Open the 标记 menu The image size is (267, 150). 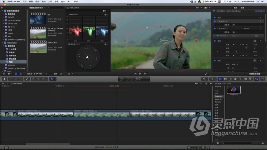coord(44,2)
